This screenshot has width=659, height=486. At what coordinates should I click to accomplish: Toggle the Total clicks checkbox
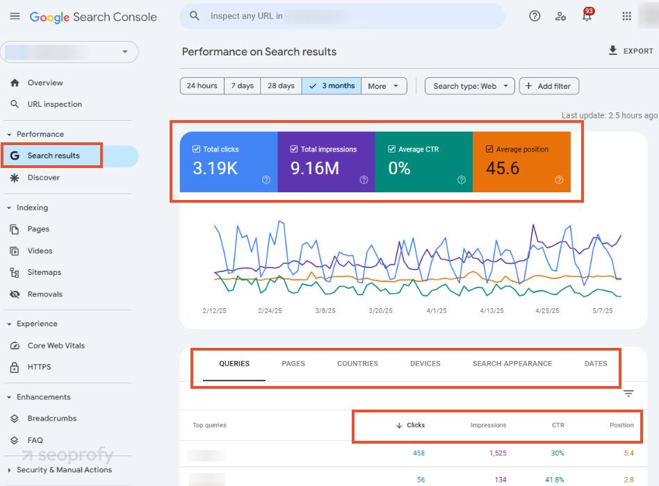coord(196,149)
